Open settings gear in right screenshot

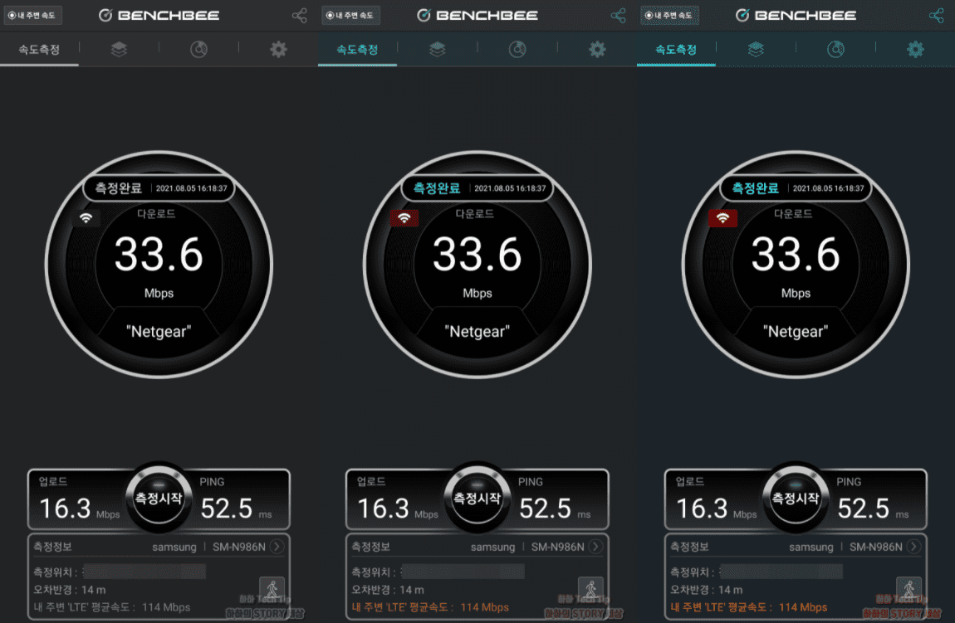point(915,49)
